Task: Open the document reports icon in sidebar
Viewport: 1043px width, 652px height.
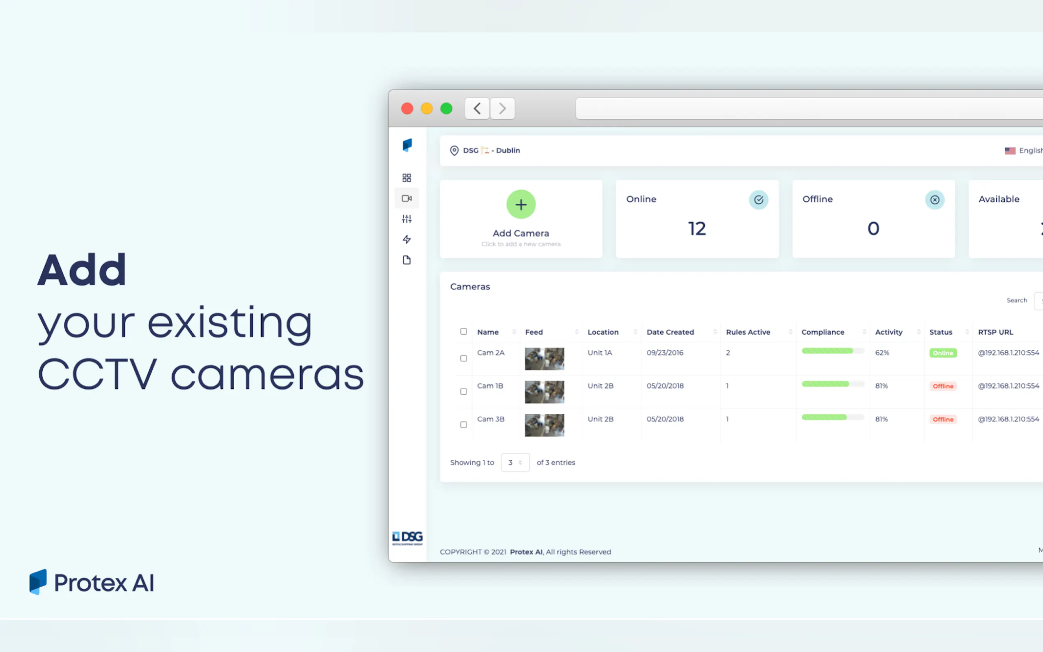Action: coord(406,260)
